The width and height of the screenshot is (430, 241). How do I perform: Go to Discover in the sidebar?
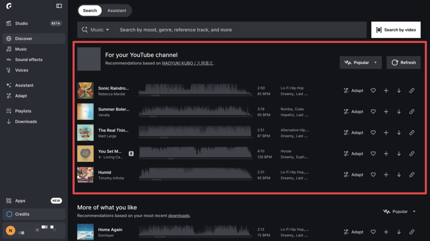click(x=34, y=39)
